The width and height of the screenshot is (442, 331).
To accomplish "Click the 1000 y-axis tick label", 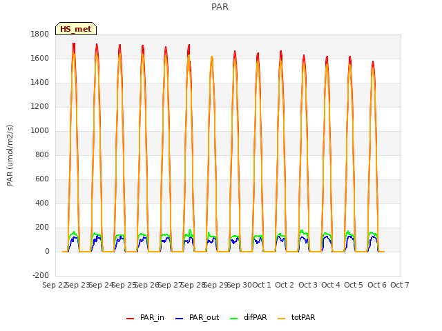I will pyautogui.click(x=40, y=131).
